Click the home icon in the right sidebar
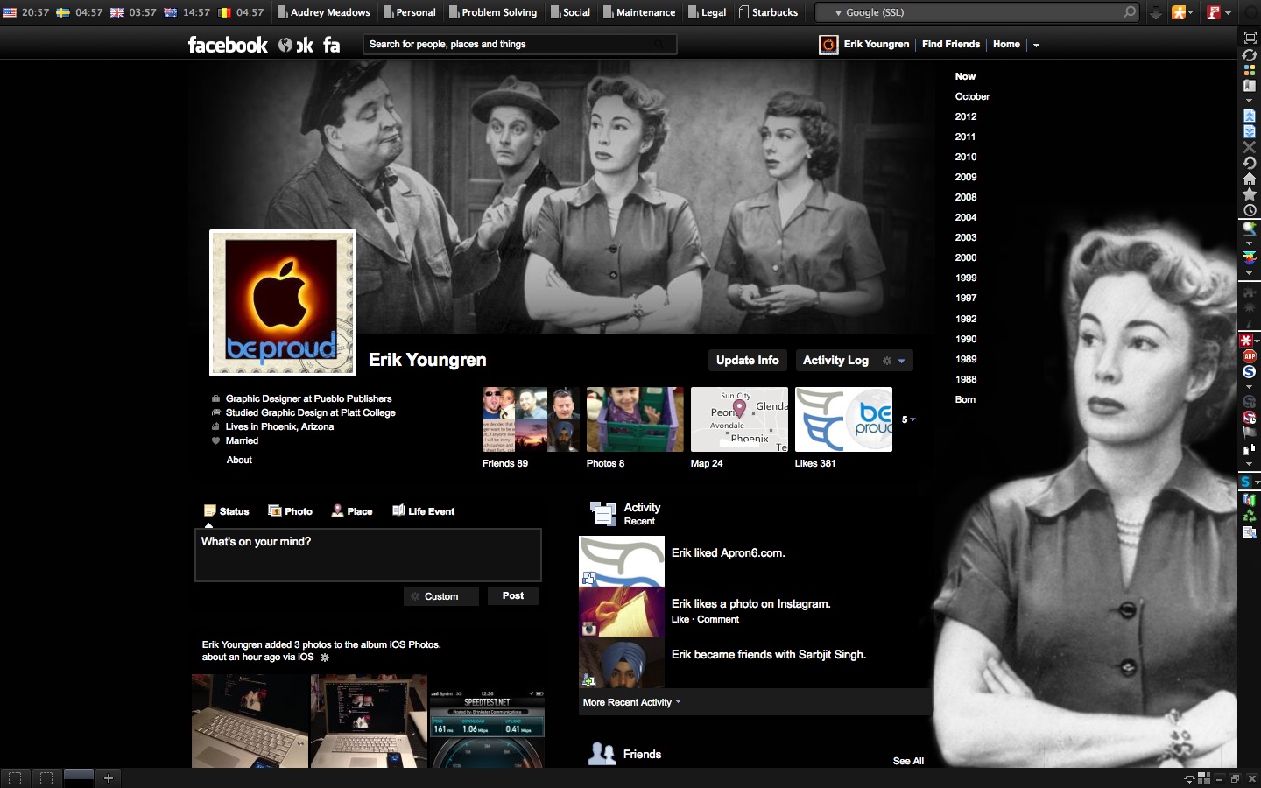This screenshot has width=1261, height=788. 1250,179
